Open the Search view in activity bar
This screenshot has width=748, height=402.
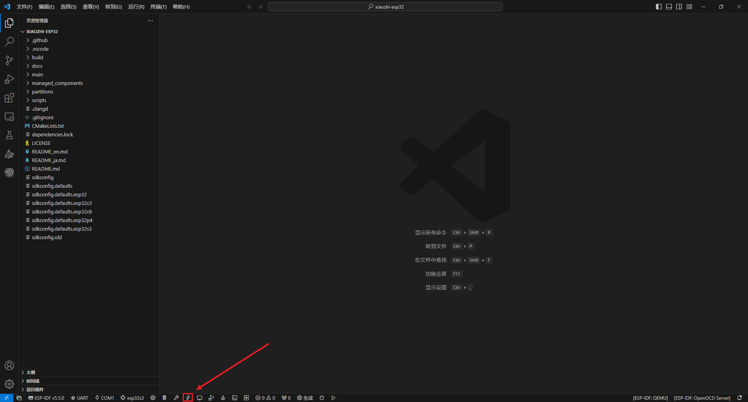(x=9, y=42)
